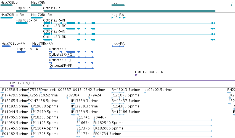Click the long Octbeta3R gene span bar
Image resolution: width=235 pixels, height=138 pixels.
point(129,11)
